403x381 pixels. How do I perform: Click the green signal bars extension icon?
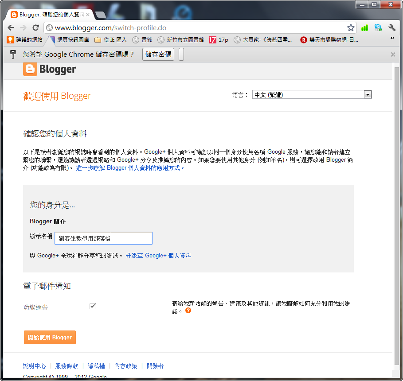(364, 28)
